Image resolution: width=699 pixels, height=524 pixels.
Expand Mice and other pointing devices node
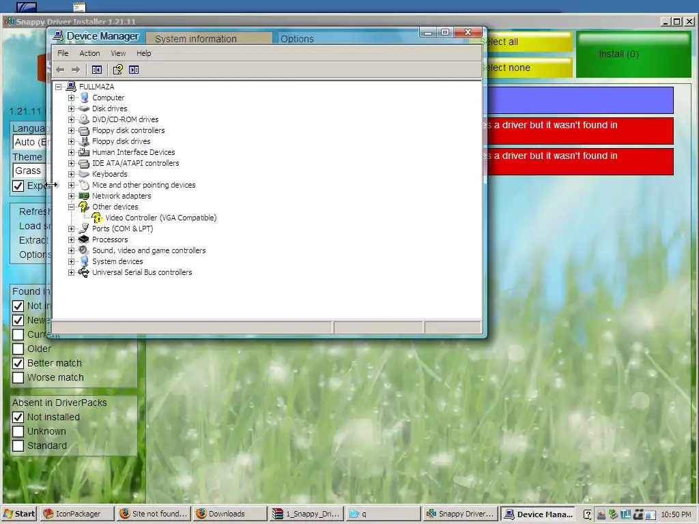(x=71, y=185)
